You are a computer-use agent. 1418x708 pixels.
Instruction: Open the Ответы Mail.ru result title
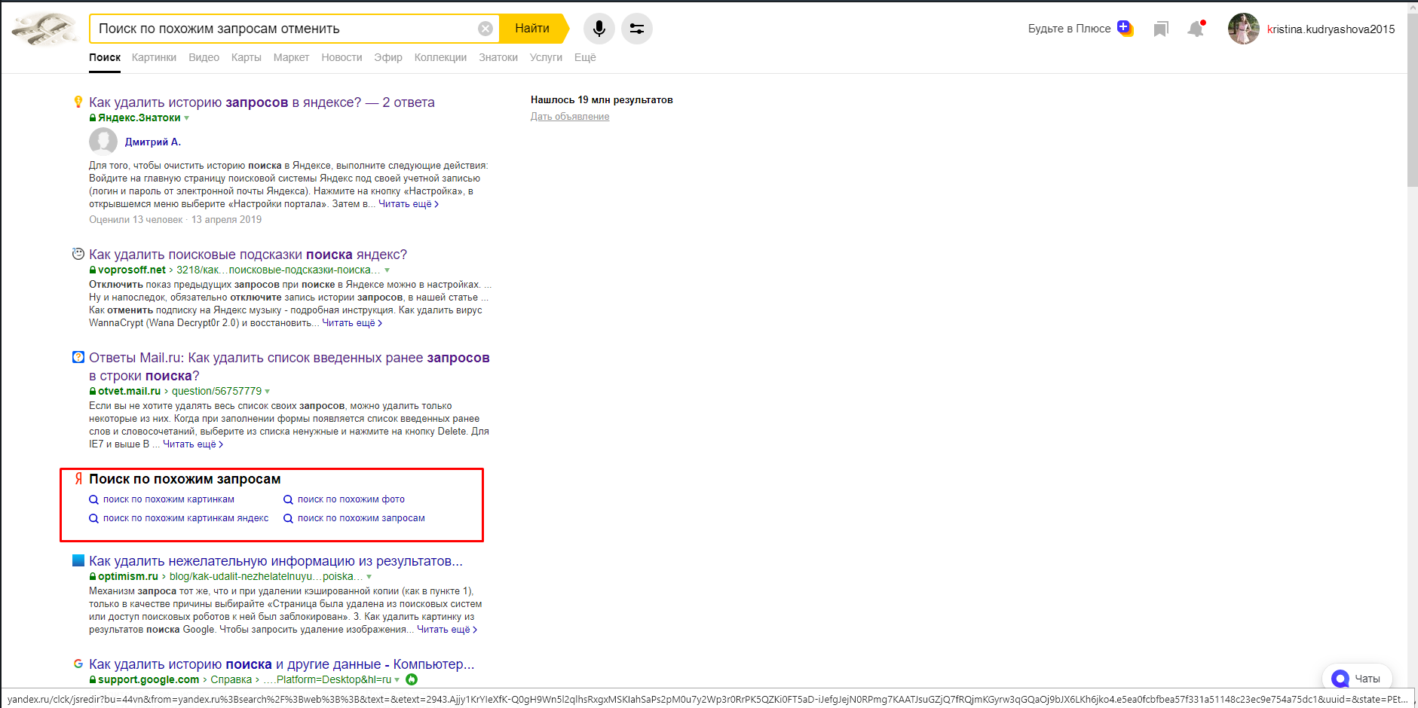(x=289, y=367)
